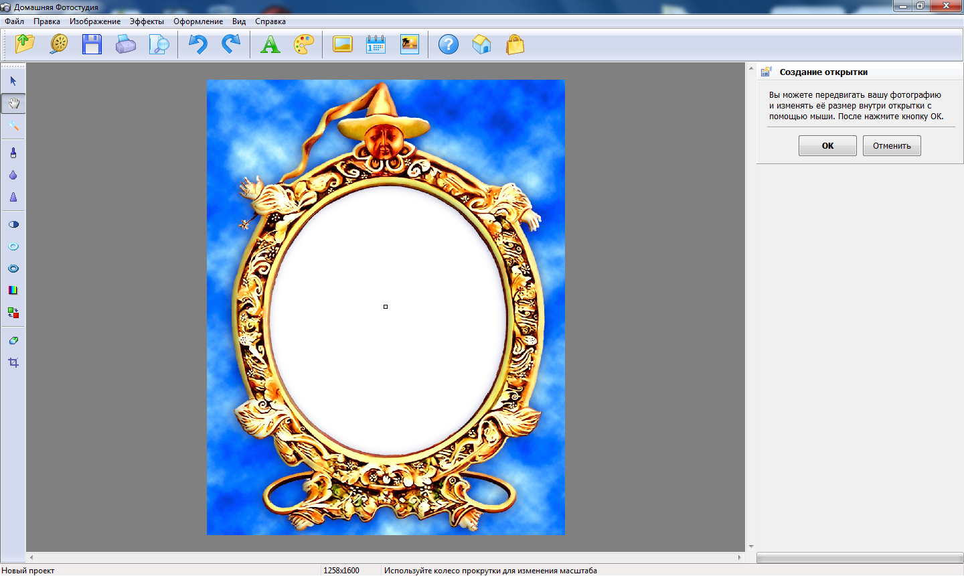This screenshot has width=964, height=576.
Task: Open the Справка menu
Action: [x=270, y=21]
